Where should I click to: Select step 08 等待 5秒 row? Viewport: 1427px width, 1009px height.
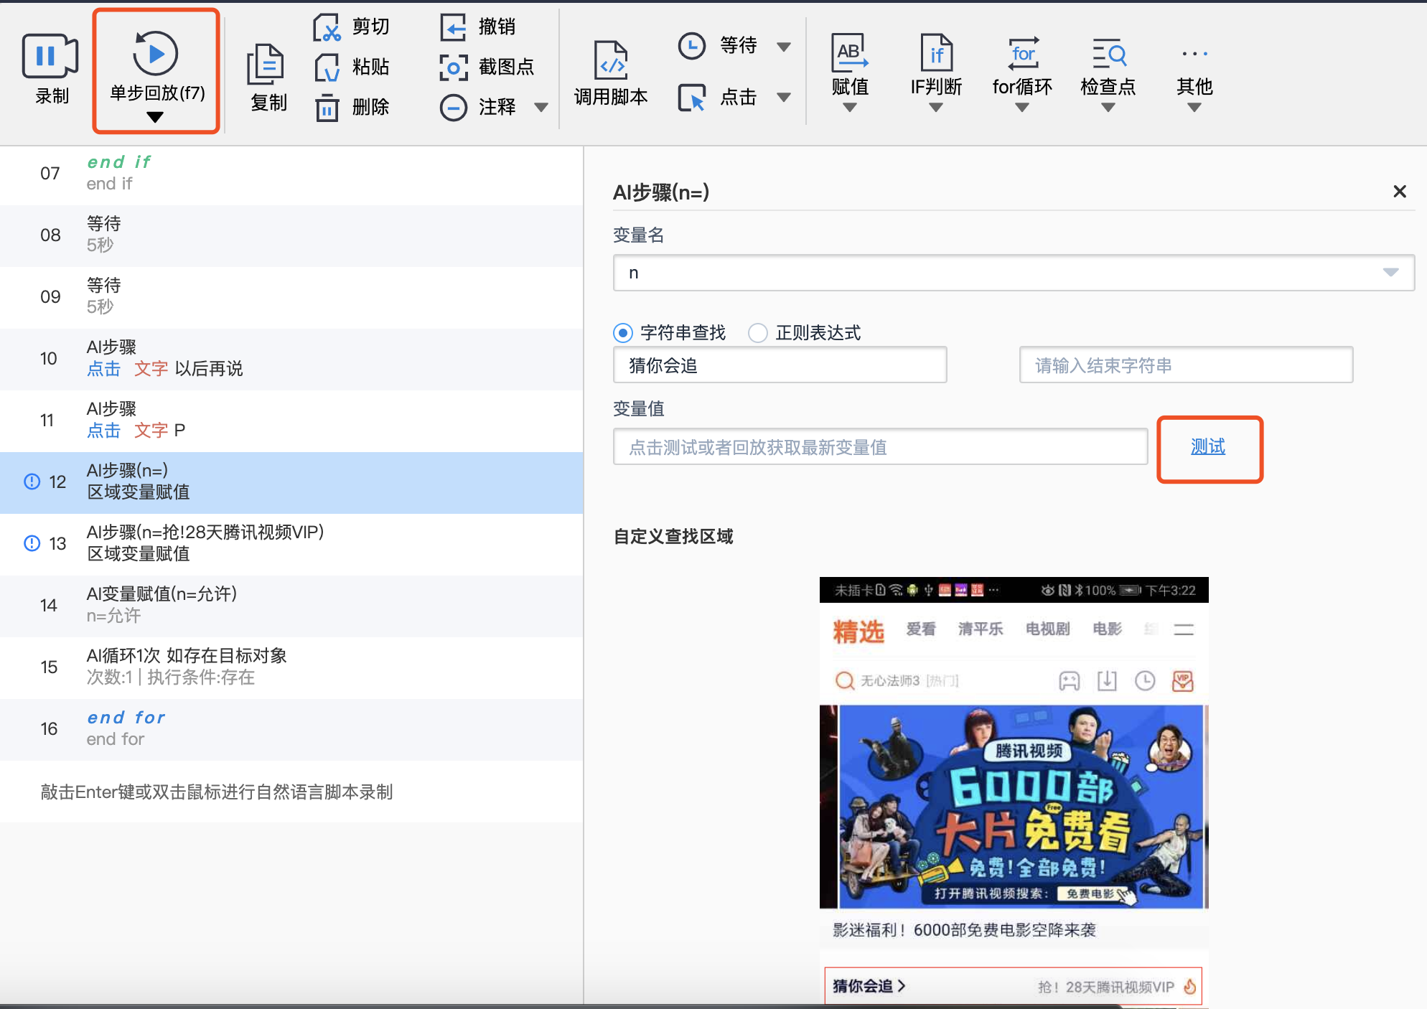point(291,235)
